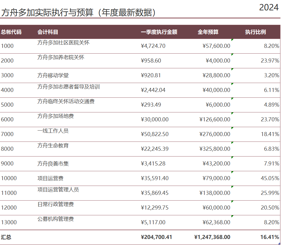Select amount ¥35,591.40
This screenshot has height=245, width=281.
155,178
